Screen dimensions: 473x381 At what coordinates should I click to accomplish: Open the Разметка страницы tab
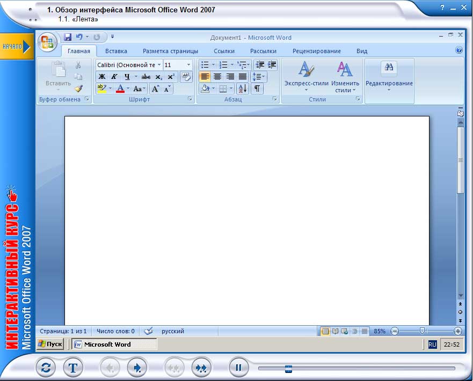click(170, 51)
